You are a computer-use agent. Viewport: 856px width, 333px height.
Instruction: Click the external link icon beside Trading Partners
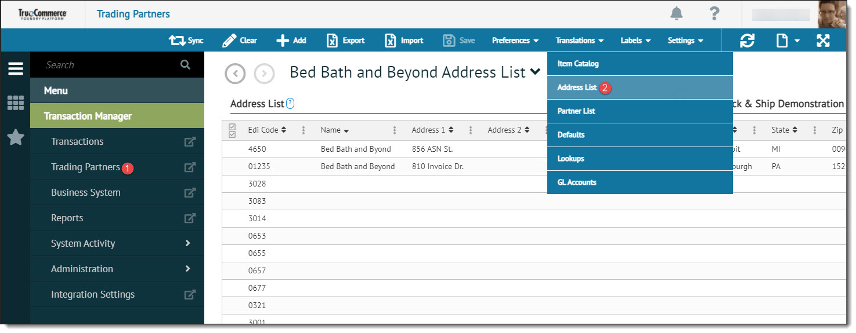point(190,167)
